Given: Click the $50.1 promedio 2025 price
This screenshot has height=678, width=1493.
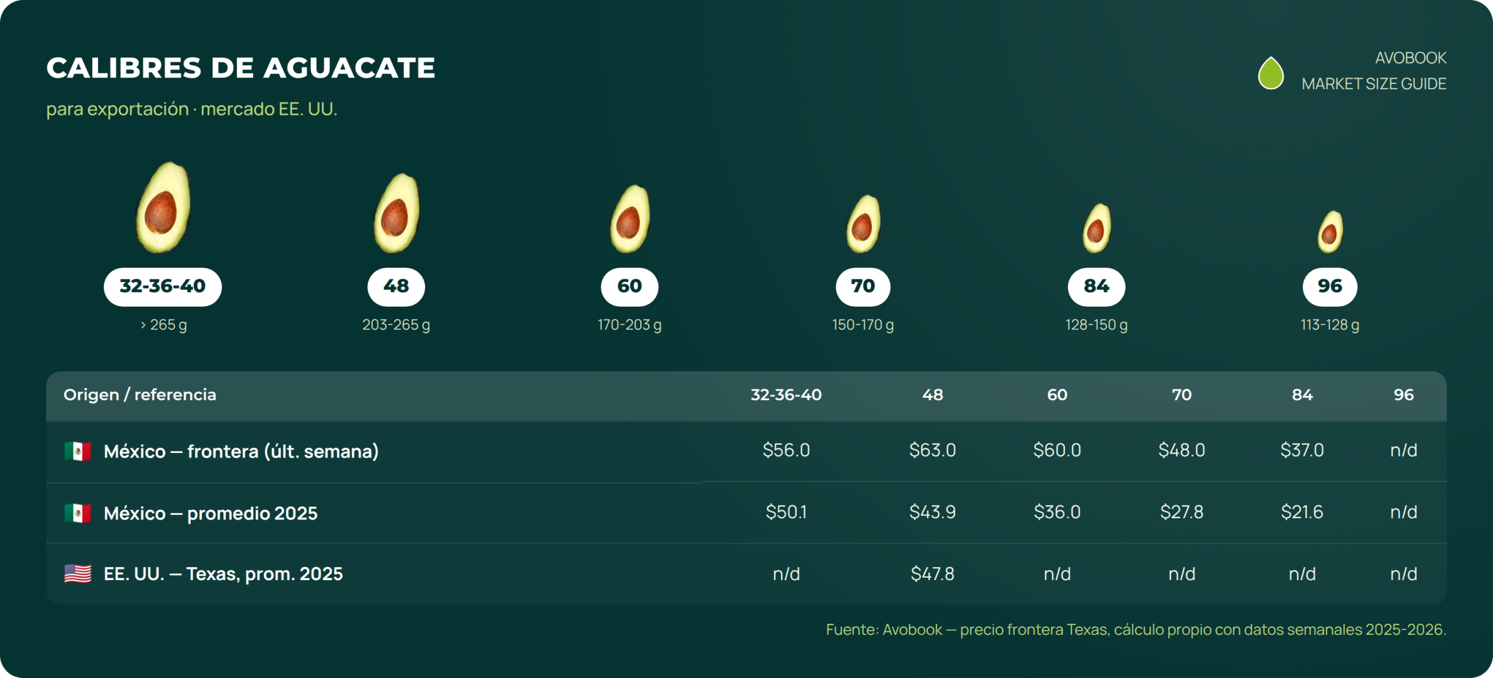Looking at the screenshot, I should coord(786,512).
